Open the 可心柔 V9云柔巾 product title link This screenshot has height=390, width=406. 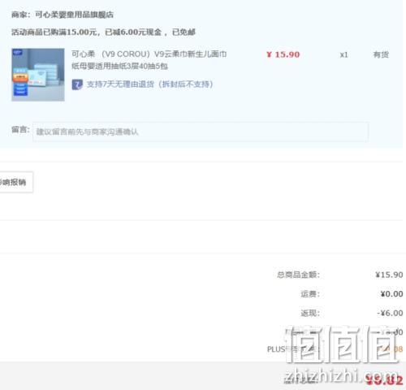tap(149, 60)
